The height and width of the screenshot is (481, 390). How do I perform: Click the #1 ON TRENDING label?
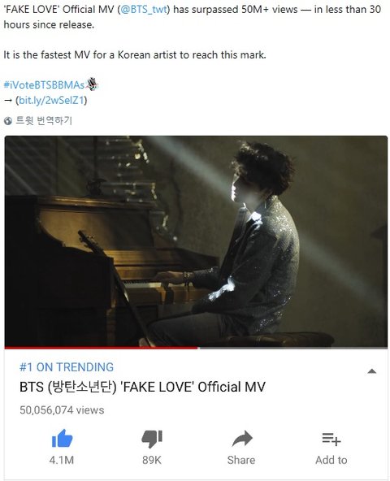[x=67, y=367]
